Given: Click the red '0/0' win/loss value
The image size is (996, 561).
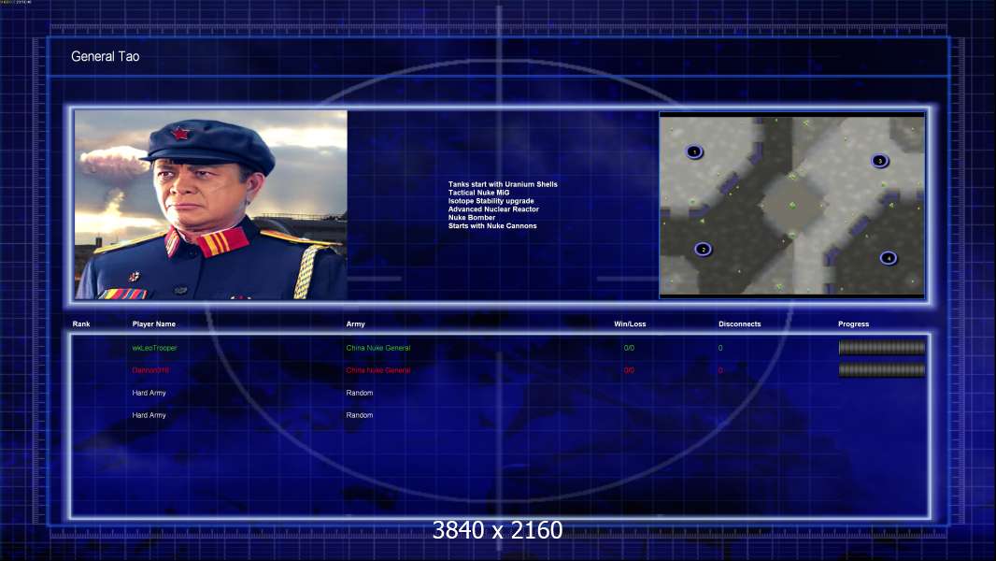Looking at the screenshot, I should pyautogui.click(x=629, y=370).
